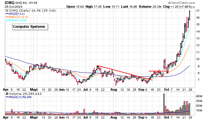Click the Jun label under the price chart

pos(62,89)
